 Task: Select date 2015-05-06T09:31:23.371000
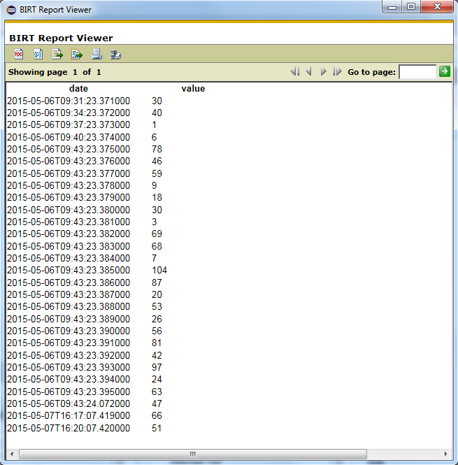(69, 101)
